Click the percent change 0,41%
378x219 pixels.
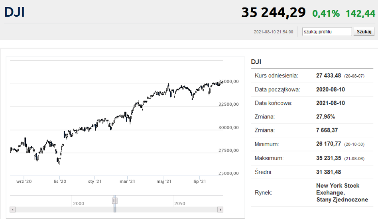[326, 14]
